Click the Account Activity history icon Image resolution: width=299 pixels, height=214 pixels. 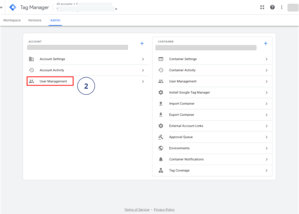(31, 70)
